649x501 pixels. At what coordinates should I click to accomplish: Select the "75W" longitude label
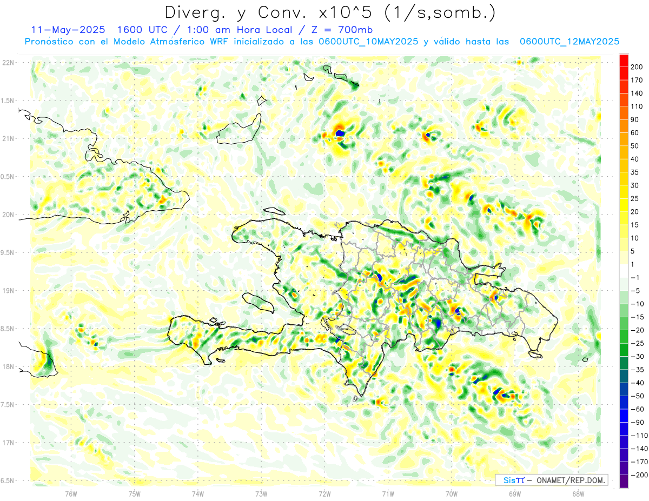pos(135,493)
